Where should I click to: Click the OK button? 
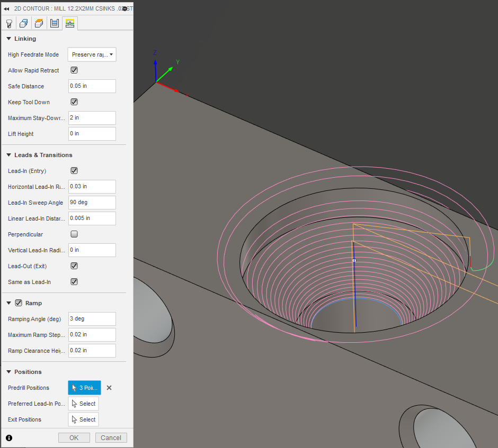click(74, 438)
